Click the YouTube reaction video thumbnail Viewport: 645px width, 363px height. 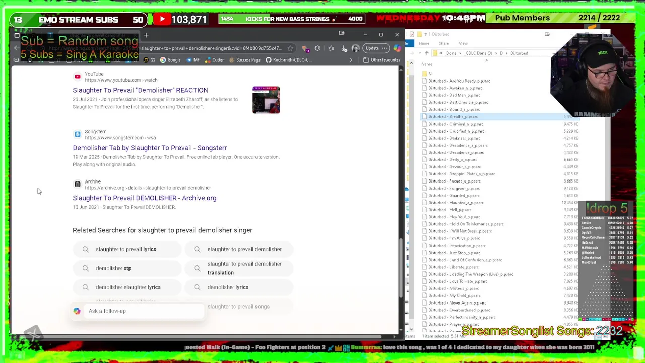point(266,100)
